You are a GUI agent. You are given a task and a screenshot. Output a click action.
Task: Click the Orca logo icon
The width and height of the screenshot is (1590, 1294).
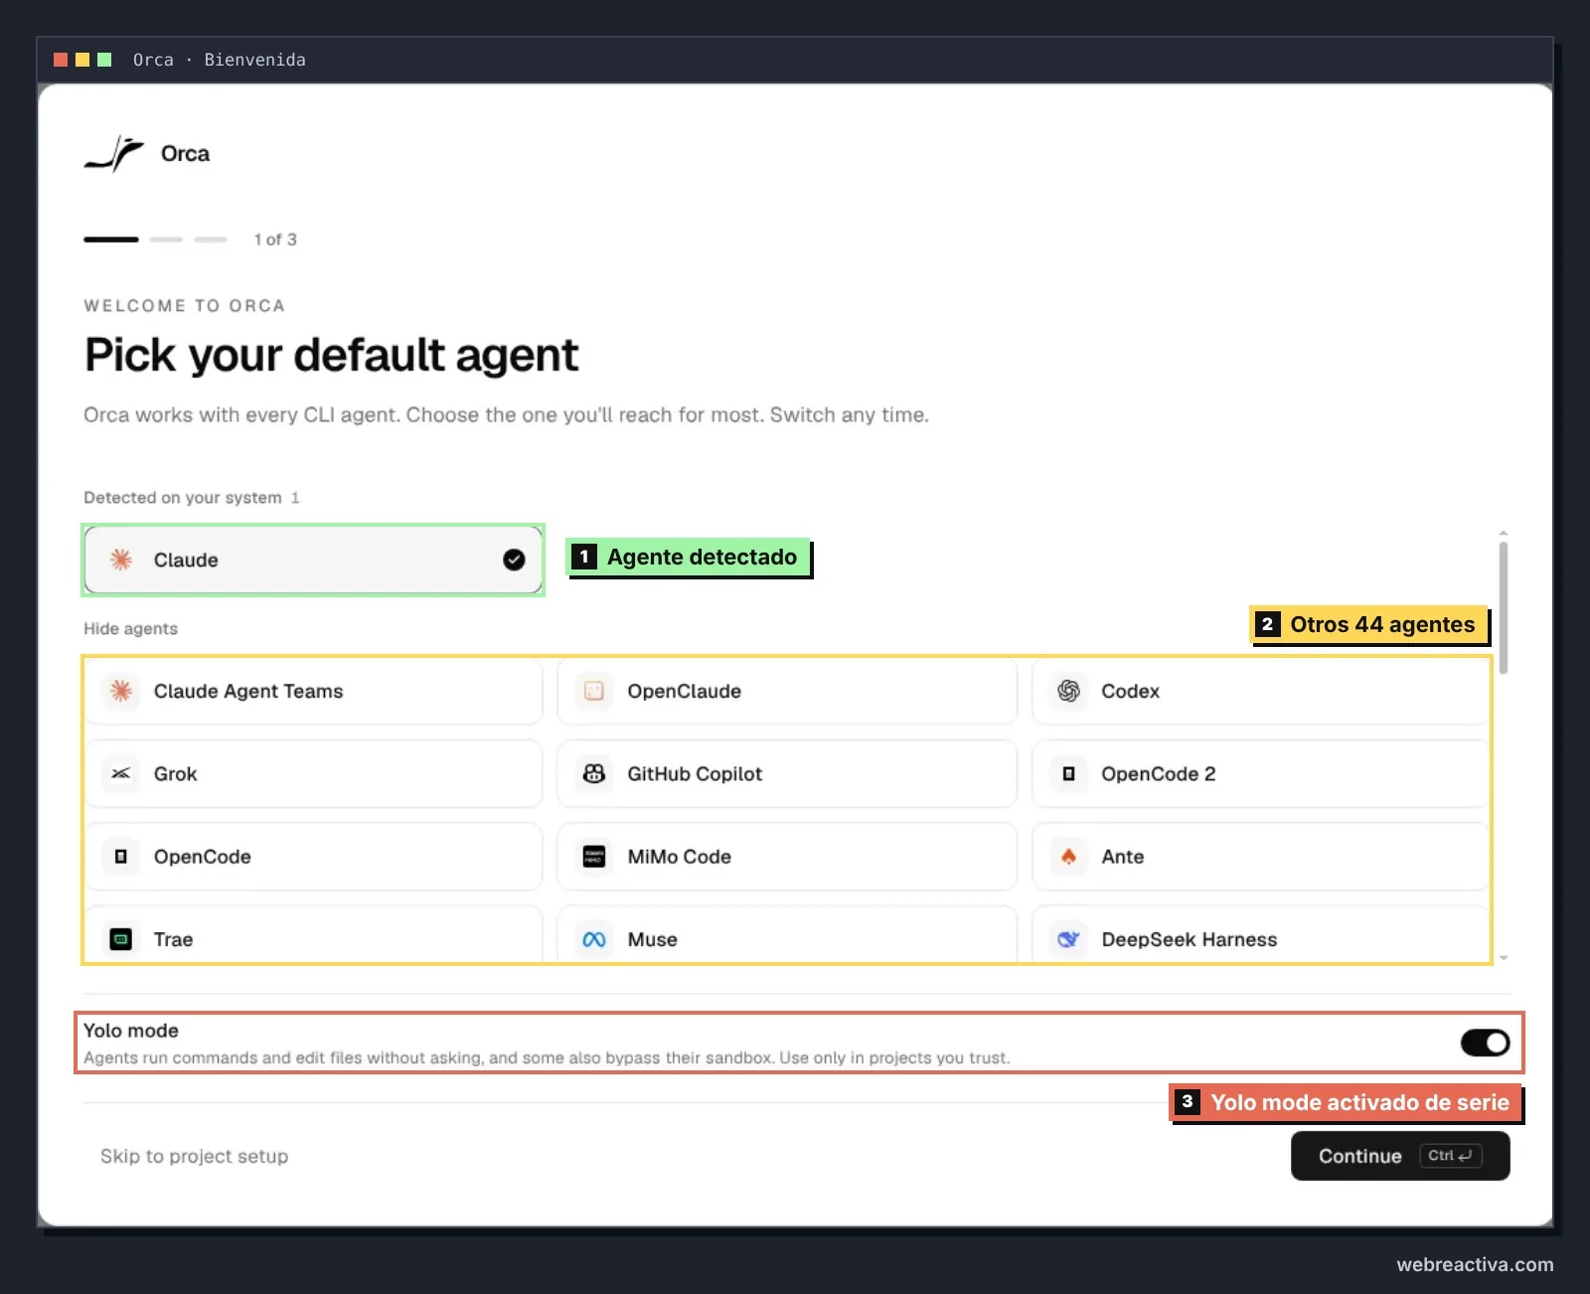[x=114, y=154]
